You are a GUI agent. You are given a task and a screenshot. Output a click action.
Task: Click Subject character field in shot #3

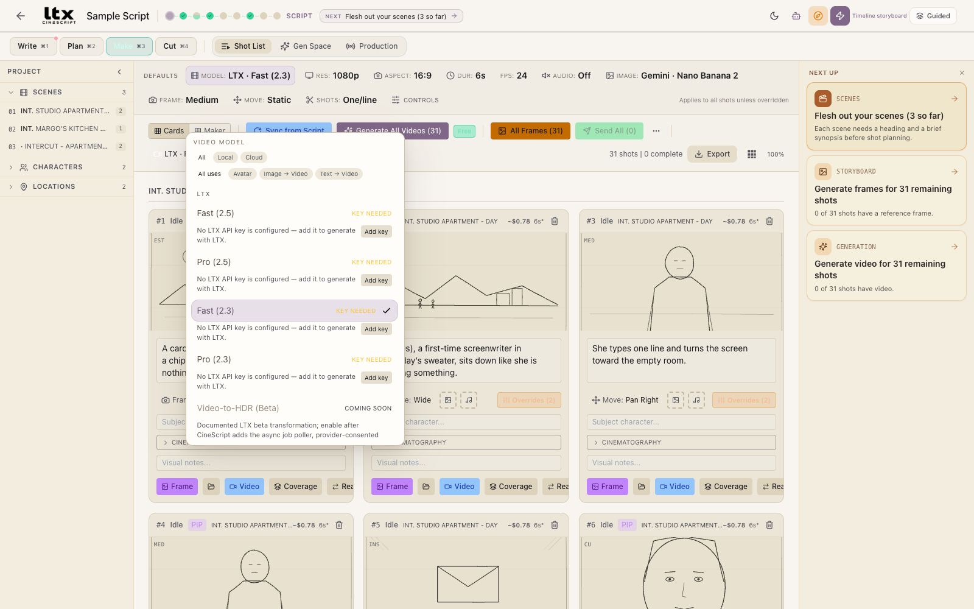[x=681, y=422]
